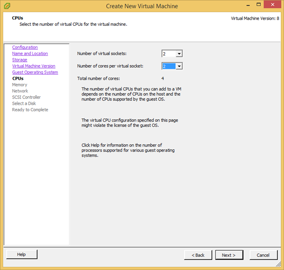Close the Create New Virtual Machine window
This screenshot has width=284, height=270.
click(x=273, y=5)
